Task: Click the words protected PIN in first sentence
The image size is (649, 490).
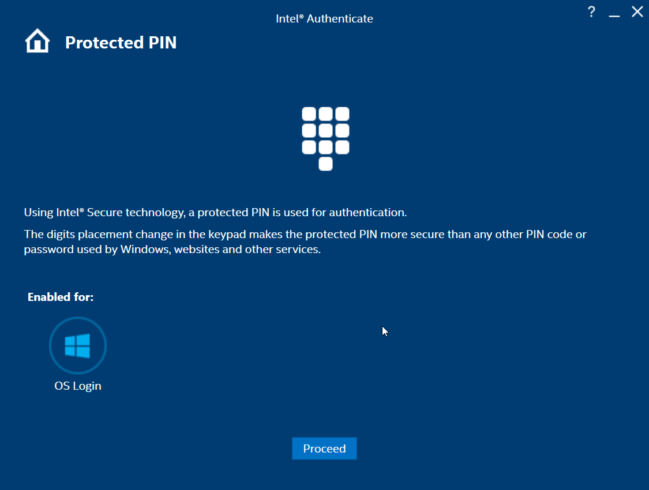Action: click(234, 213)
